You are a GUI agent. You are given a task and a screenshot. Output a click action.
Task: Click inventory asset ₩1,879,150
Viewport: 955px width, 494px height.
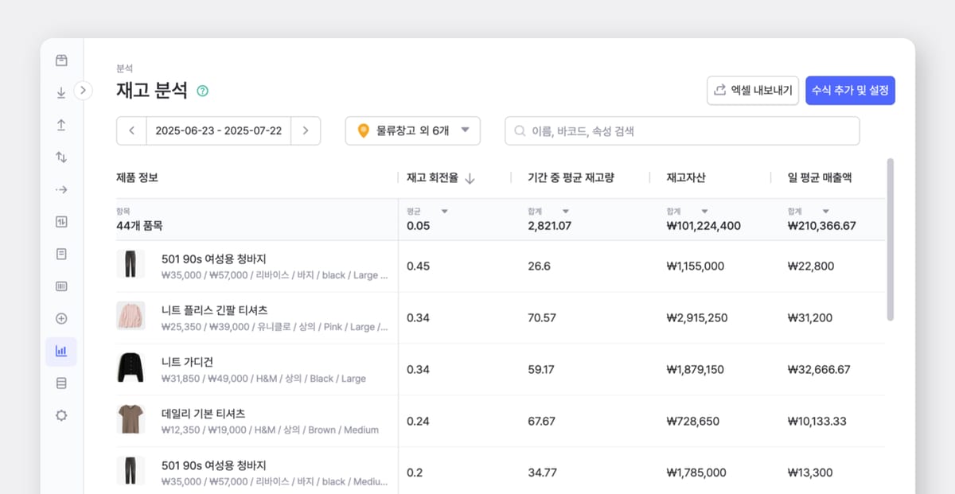click(x=696, y=369)
